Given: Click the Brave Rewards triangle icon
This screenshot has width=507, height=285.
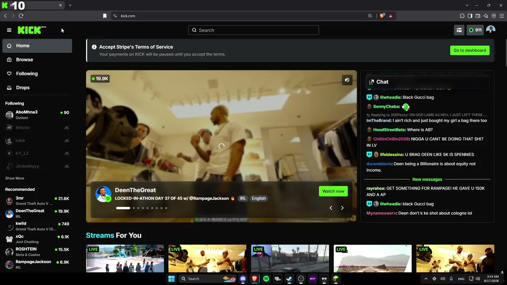Looking at the screenshot, I should [391, 16].
